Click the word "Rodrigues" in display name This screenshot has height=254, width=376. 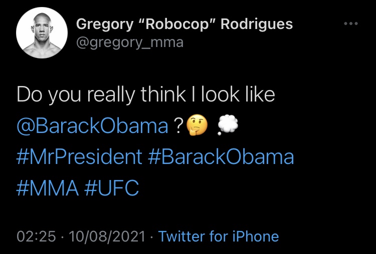pos(257,24)
